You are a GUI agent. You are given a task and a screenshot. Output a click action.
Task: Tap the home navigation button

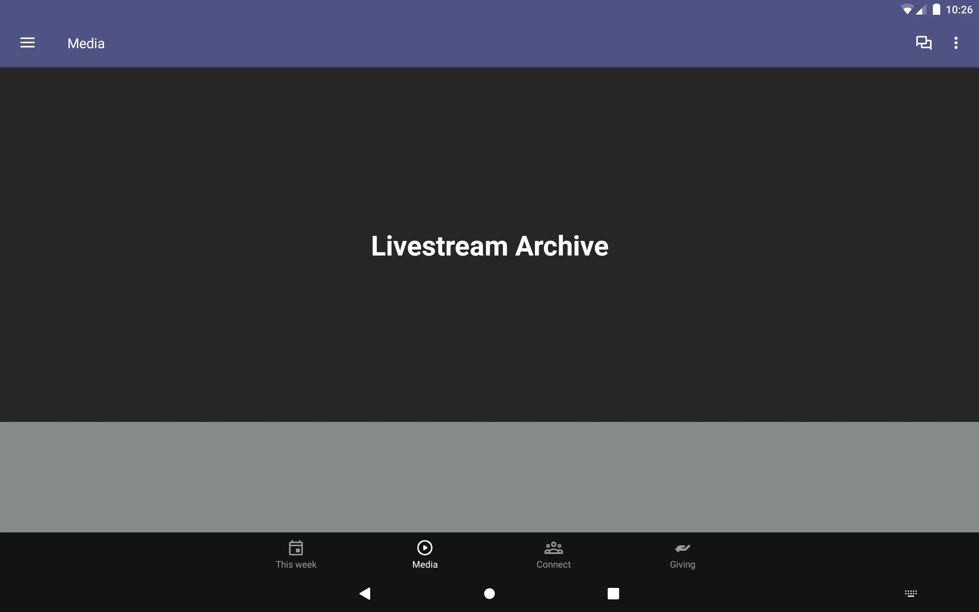(x=489, y=593)
